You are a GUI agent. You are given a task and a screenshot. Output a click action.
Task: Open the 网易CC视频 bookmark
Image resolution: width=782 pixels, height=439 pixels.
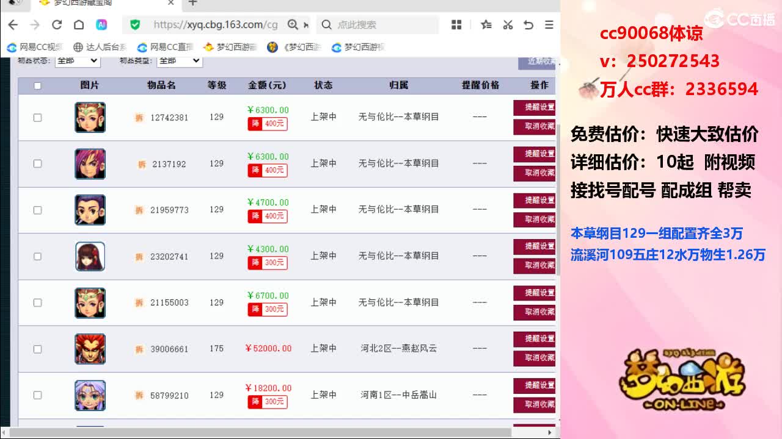pos(35,47)
